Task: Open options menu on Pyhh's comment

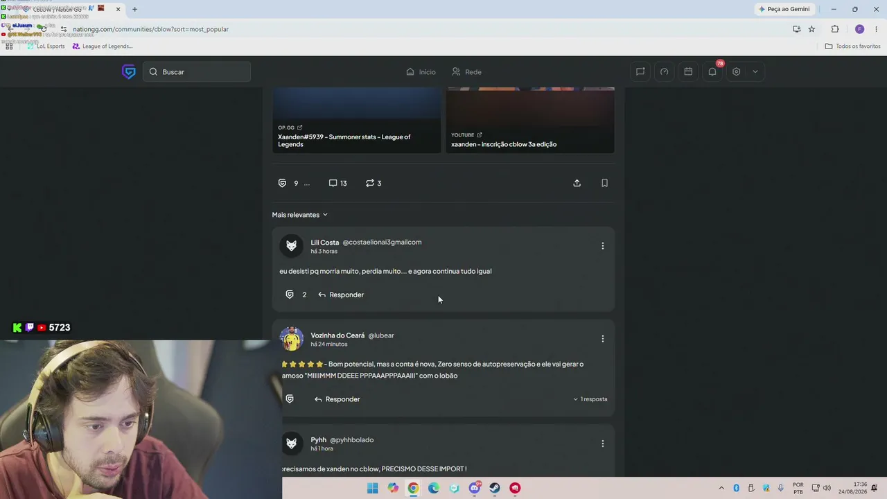Action: click(603, 444)
